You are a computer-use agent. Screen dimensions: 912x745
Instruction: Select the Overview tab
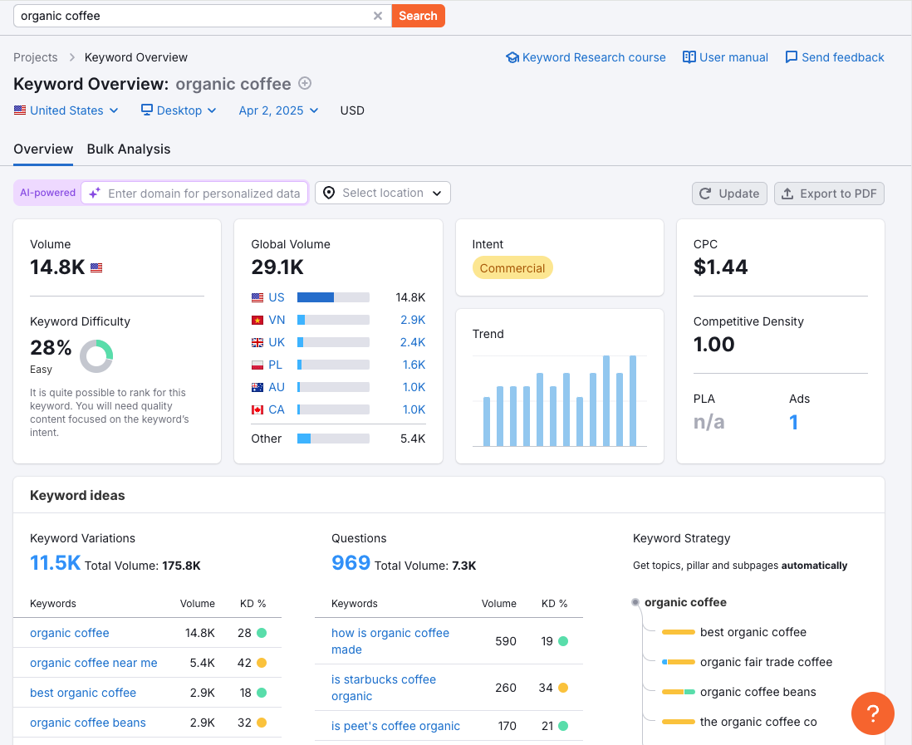coord(43,149)
